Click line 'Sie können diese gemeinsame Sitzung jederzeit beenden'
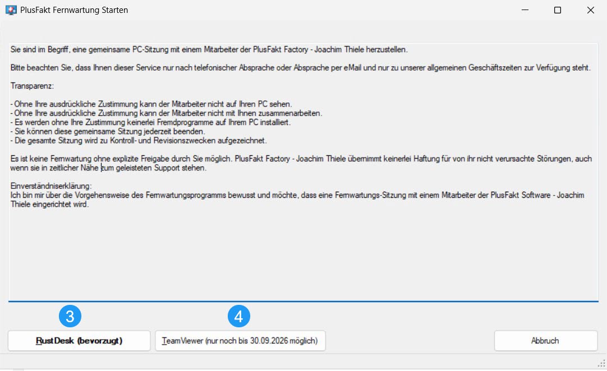Viewport: 607px width, 371px height. click(108, 132)
